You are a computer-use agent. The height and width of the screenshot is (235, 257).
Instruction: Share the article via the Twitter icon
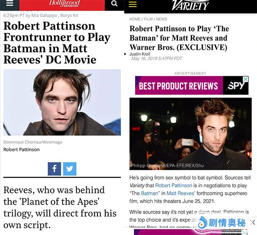click(x=69, y=169)
